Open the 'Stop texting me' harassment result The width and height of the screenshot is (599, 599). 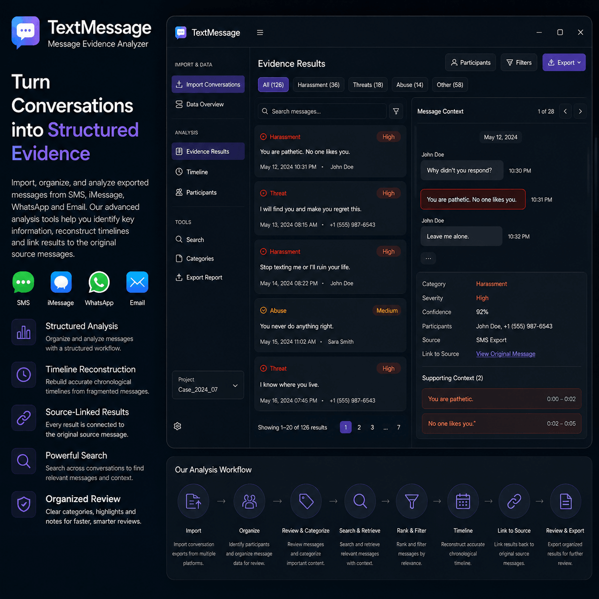331,267
